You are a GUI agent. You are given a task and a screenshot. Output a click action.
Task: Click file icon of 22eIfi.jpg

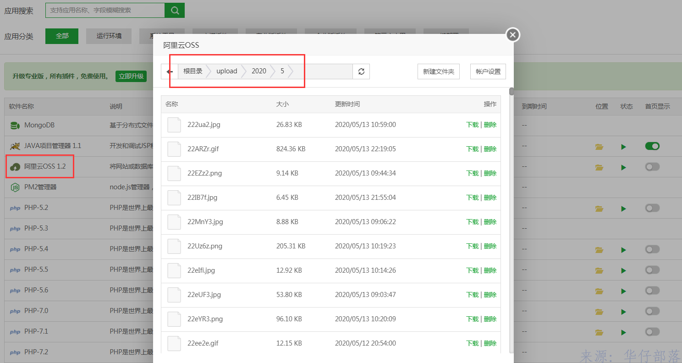point(174,270)
